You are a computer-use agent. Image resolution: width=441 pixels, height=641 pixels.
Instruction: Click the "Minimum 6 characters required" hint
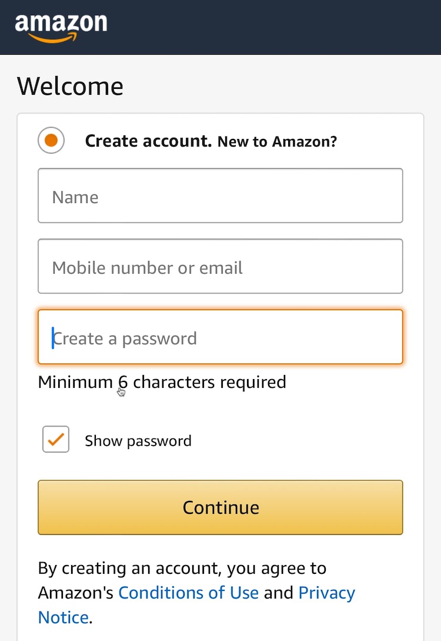click(162, 382)
